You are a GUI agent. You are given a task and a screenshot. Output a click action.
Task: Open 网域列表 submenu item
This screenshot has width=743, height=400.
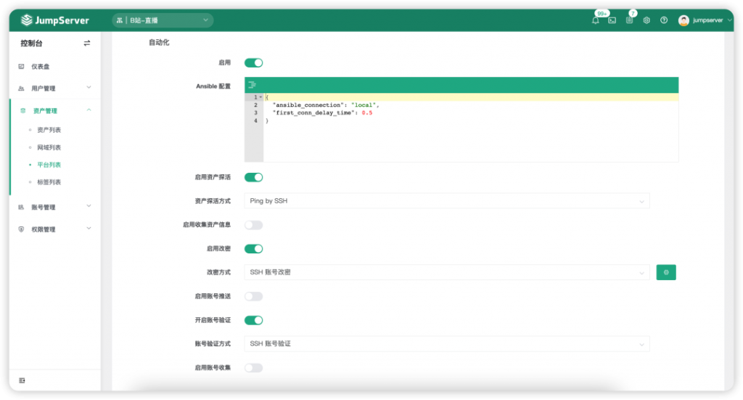click(x=49, y=147)
